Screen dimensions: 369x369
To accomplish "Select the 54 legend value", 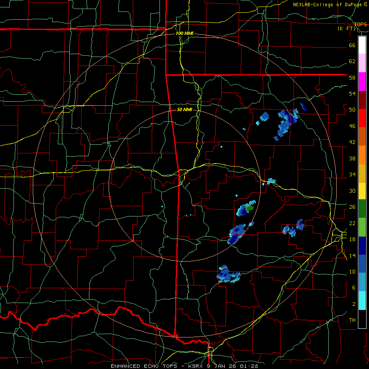I will [x=352, y=93].
